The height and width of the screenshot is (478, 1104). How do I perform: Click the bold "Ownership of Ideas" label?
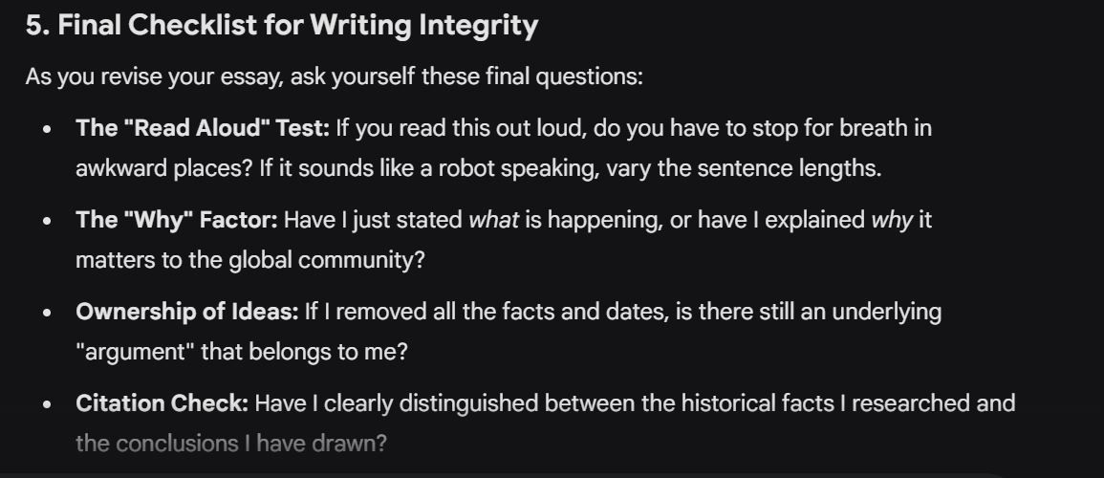187,312
